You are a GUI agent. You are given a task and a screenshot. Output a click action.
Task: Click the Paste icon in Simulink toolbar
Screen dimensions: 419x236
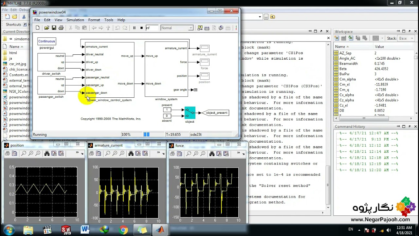84,28
